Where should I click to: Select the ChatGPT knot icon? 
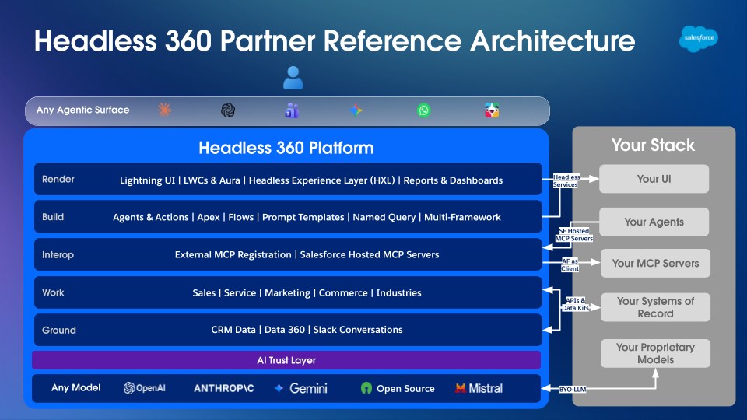[x=228, y=110]
